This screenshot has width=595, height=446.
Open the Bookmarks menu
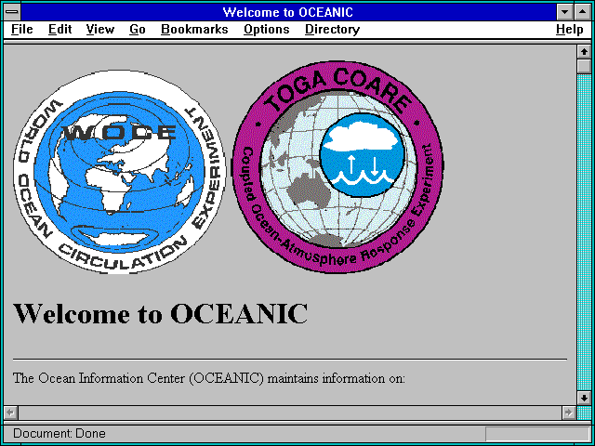(194, 30)
